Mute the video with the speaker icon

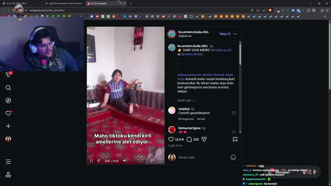99,161
